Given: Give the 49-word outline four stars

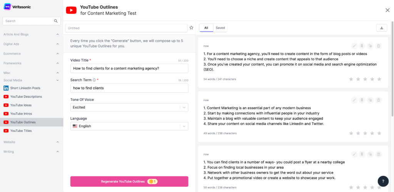Looking at the screenshot, I should 372,133.
